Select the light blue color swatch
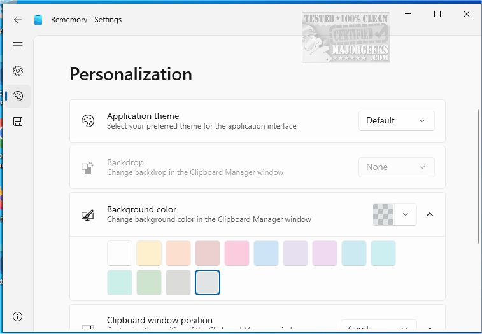The width and height of the screenshot is (482, 334). coord(266,253)
